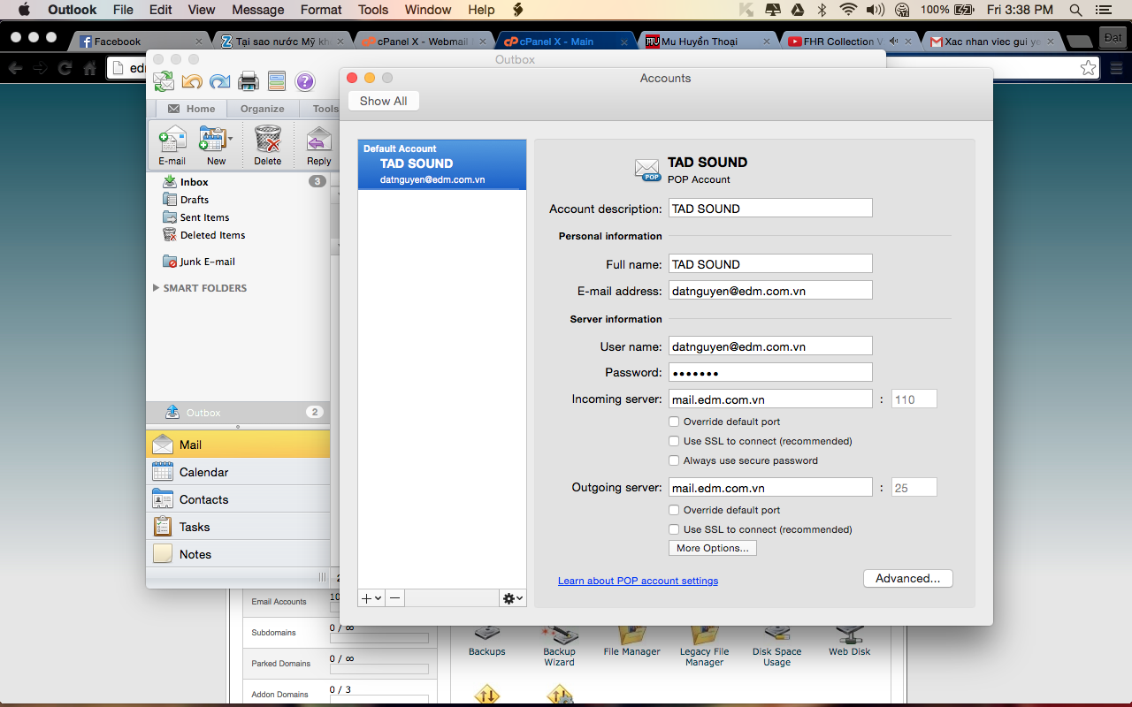The width and height of the screenshot is (1132, 707).
Task: Enable incoming Use SSL to connect
Action: (674, 441)
